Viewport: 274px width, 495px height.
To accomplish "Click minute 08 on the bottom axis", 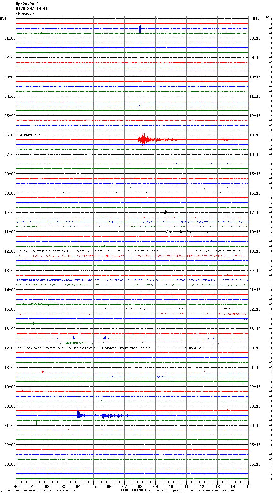I will point(140,486).
